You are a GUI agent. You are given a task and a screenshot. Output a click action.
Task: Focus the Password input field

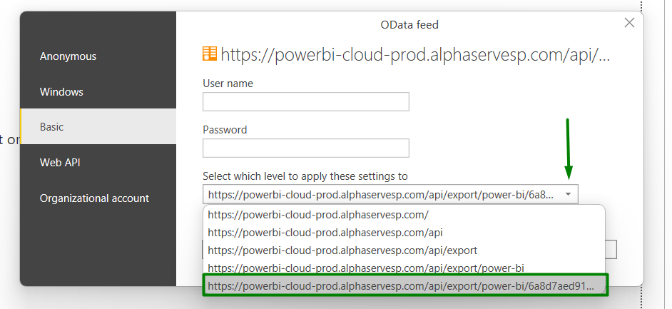pyautogui.click(x=305, y=148)
